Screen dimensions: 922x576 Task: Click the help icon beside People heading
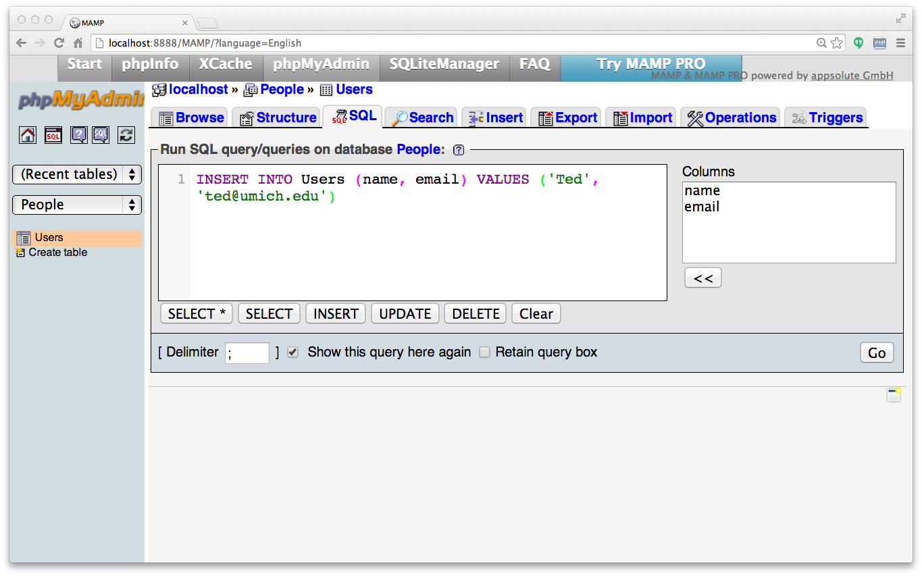tap(459, 150)
